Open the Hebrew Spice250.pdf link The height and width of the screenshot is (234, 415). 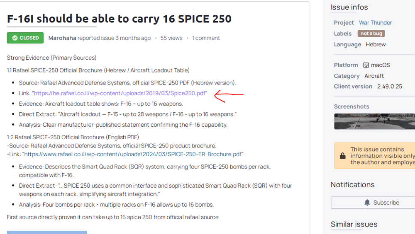click(120, 93)
